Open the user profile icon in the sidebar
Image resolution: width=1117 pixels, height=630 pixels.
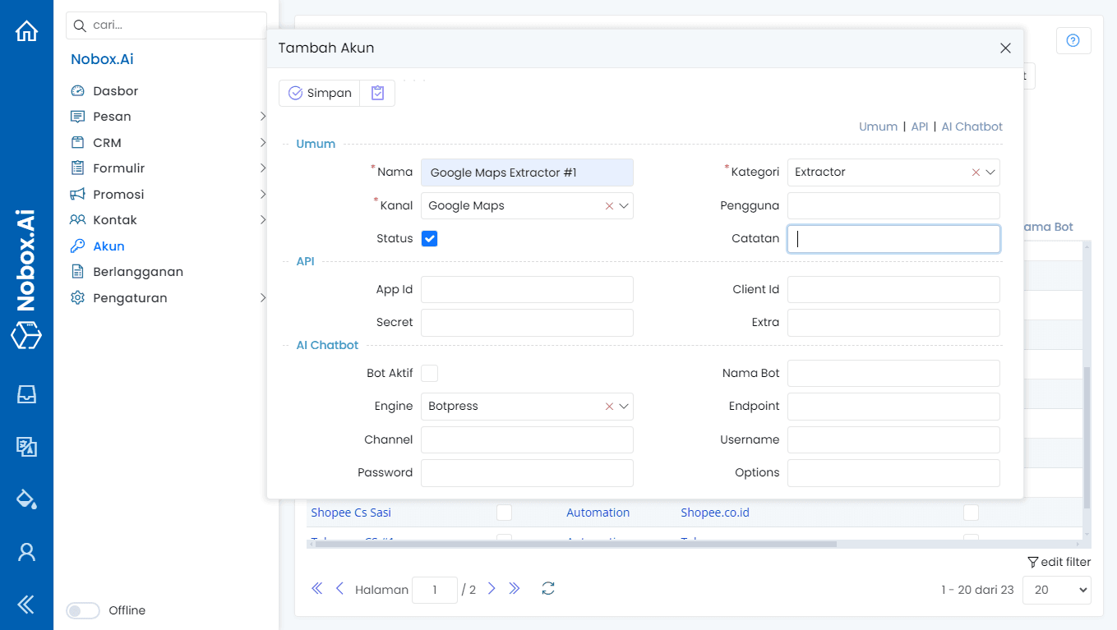[x=27, y=552]
